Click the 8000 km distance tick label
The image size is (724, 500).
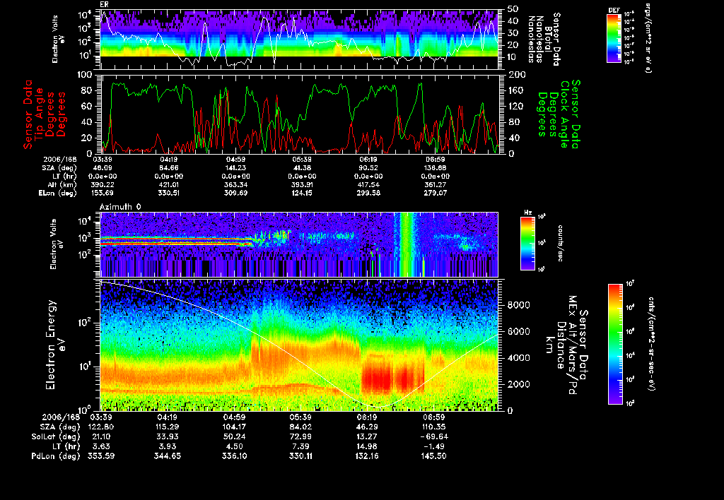(x=518, y=305)
